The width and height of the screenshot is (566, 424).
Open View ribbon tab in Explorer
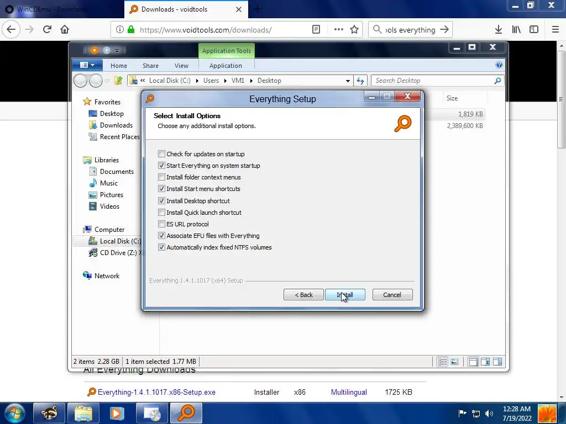click(x=181, y=66)
